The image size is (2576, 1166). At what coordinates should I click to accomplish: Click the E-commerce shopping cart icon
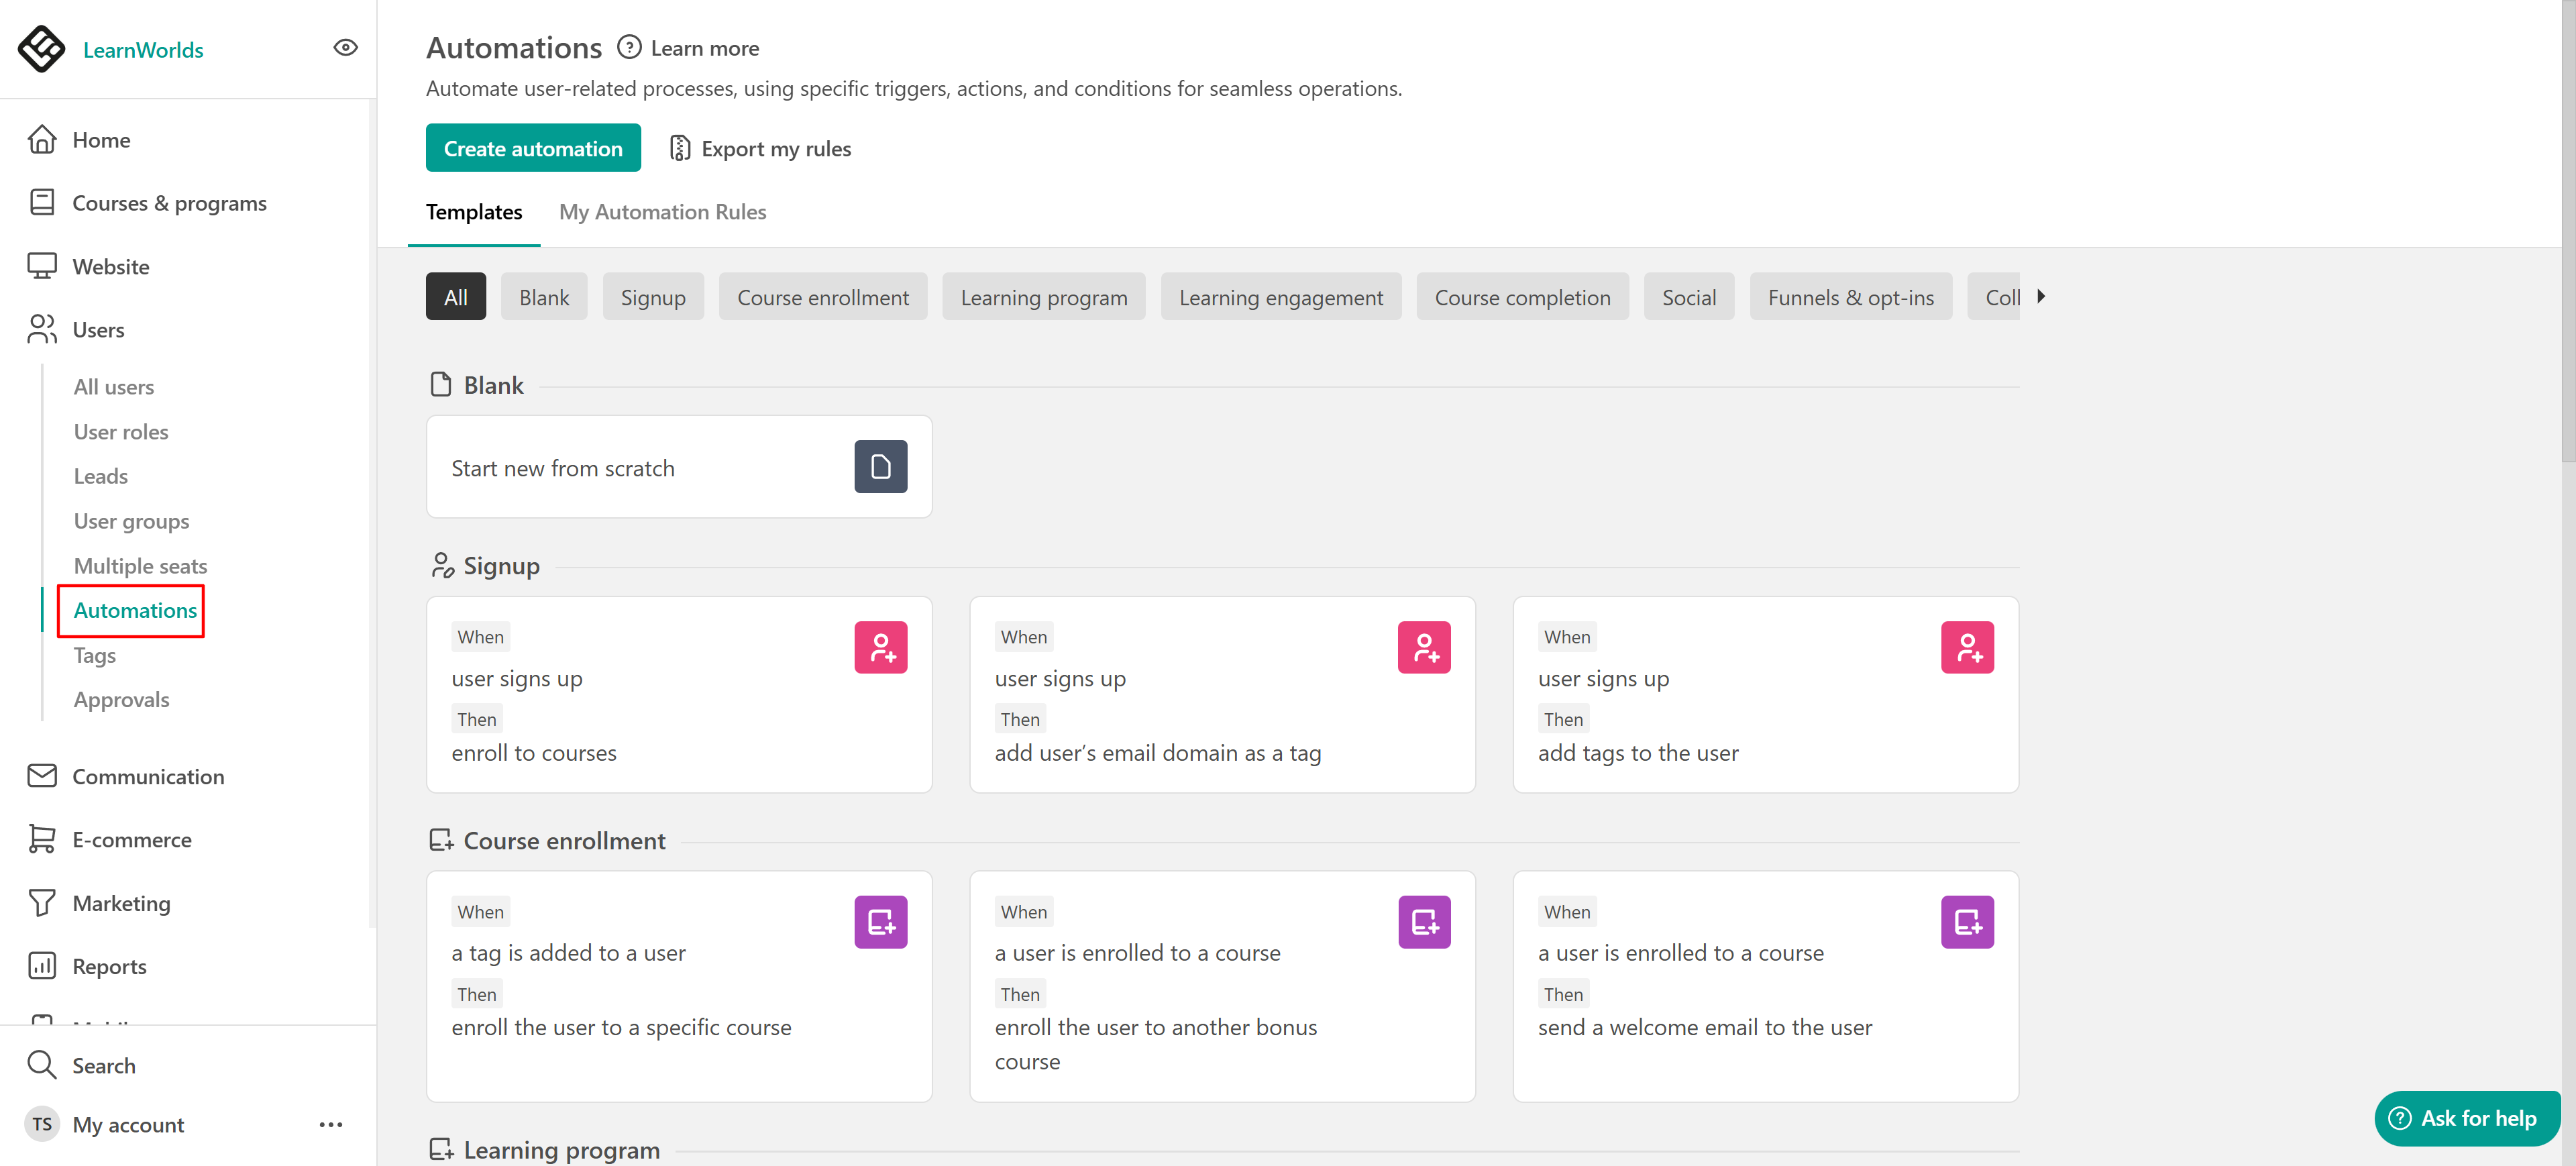[42, 839]
